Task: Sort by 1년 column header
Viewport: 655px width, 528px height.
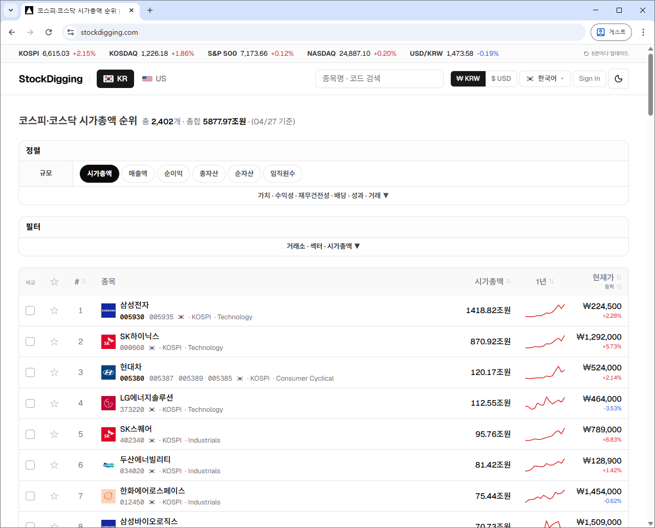Action: 545,282
